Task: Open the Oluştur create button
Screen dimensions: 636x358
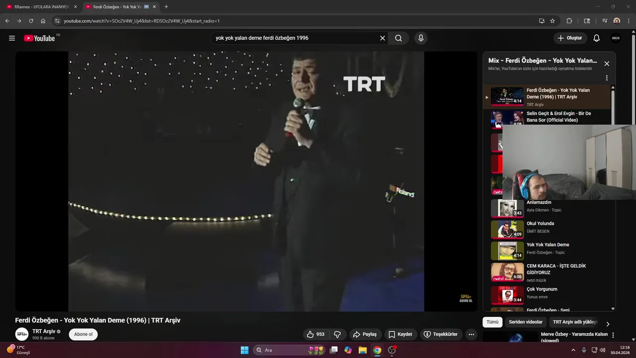Action: click(570, 38)
